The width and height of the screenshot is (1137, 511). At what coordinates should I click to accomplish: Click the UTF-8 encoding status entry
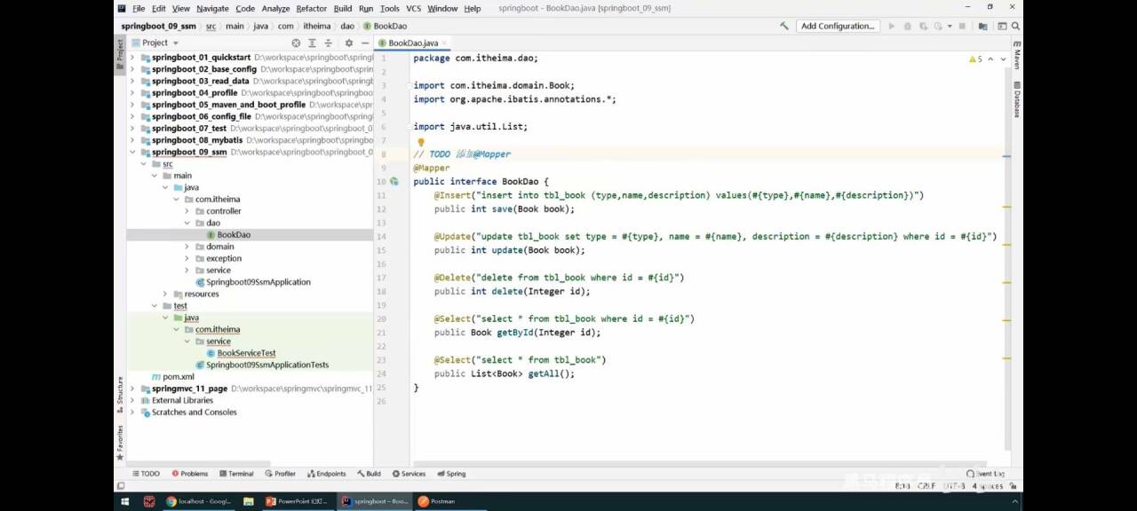[955, 486]
